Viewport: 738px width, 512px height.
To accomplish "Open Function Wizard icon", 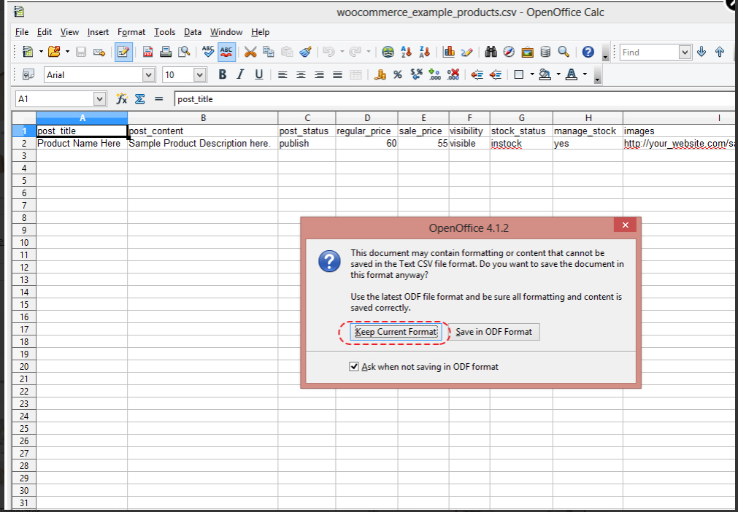I will click(122, 99).
